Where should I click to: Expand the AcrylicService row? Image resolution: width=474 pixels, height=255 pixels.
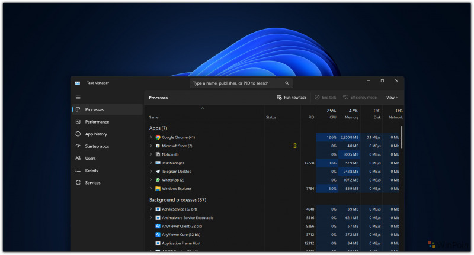point(151,209)
